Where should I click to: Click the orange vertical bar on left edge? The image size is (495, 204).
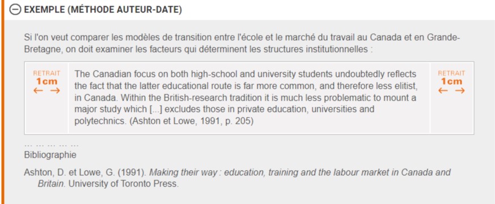click(2, 102)
